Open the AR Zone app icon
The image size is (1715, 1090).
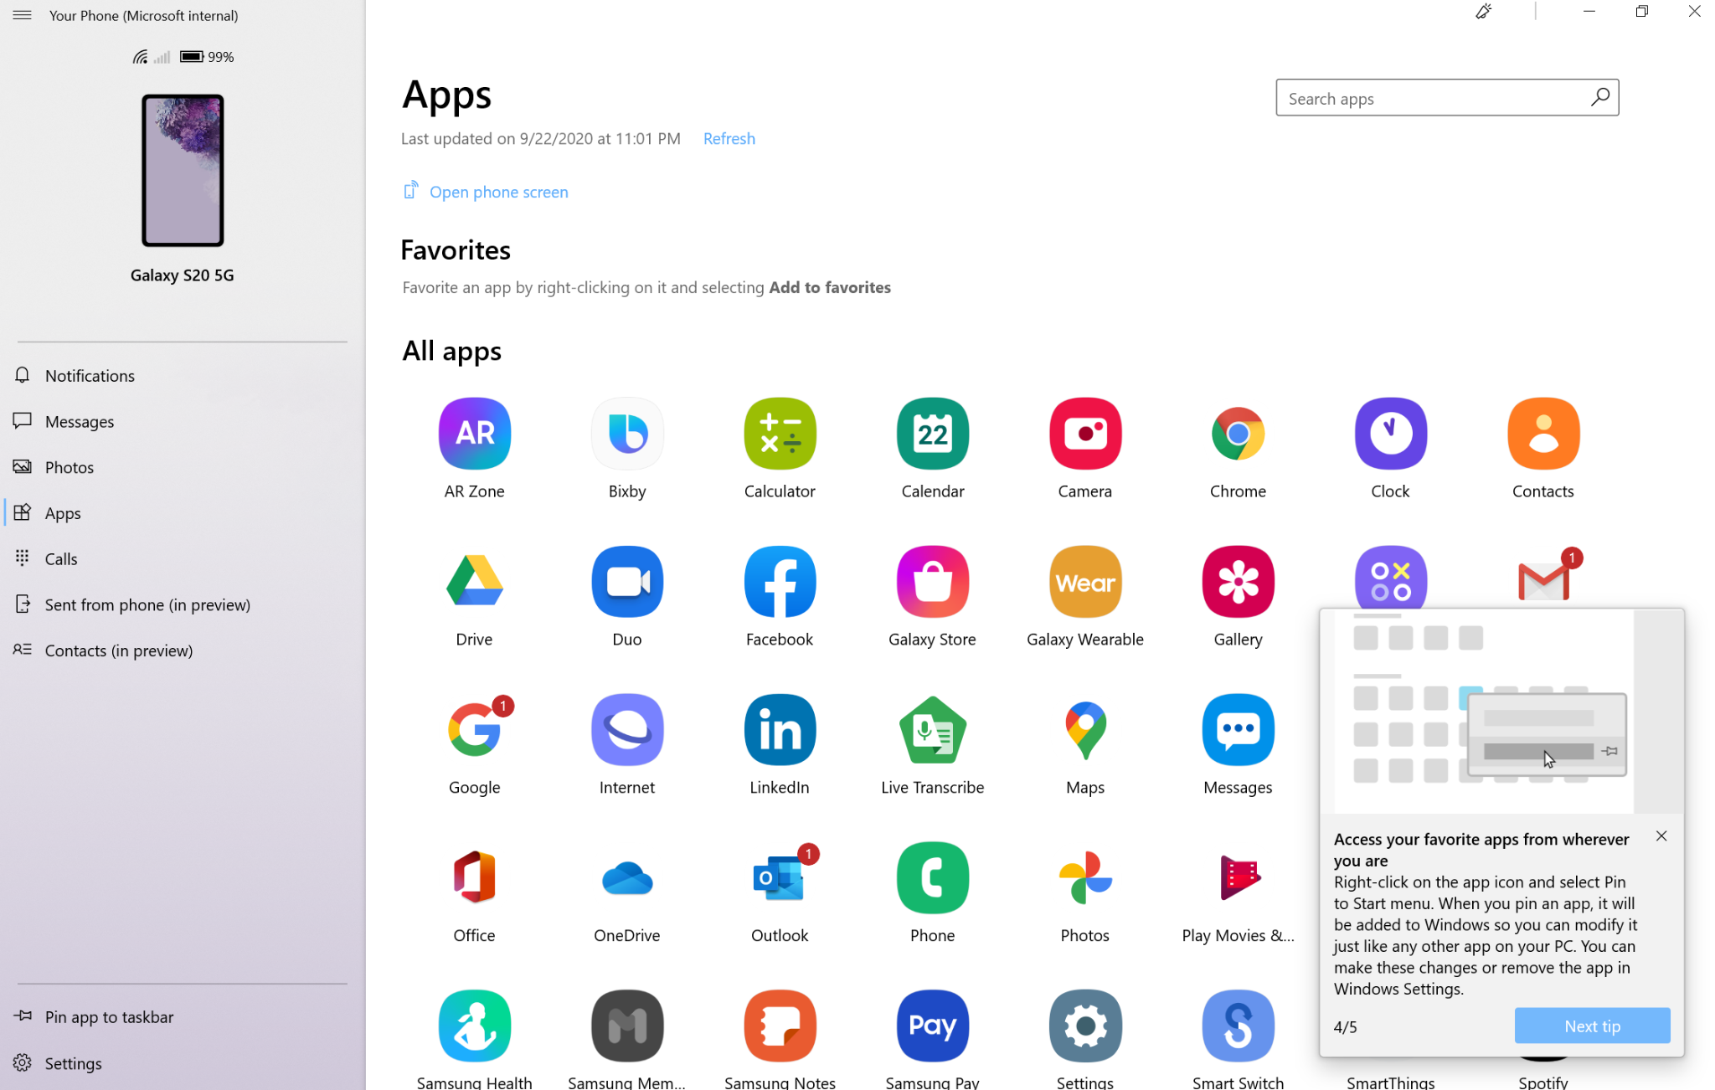pyautogui.click(x=474, y=434)
